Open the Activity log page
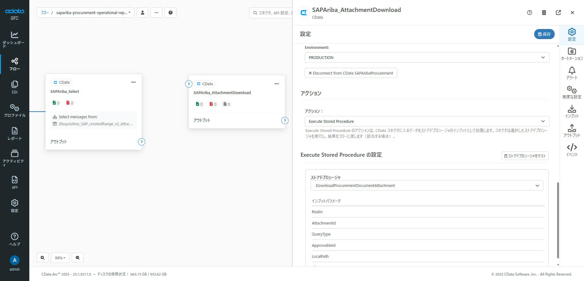The image size is (584, 281). pos(14,158)
